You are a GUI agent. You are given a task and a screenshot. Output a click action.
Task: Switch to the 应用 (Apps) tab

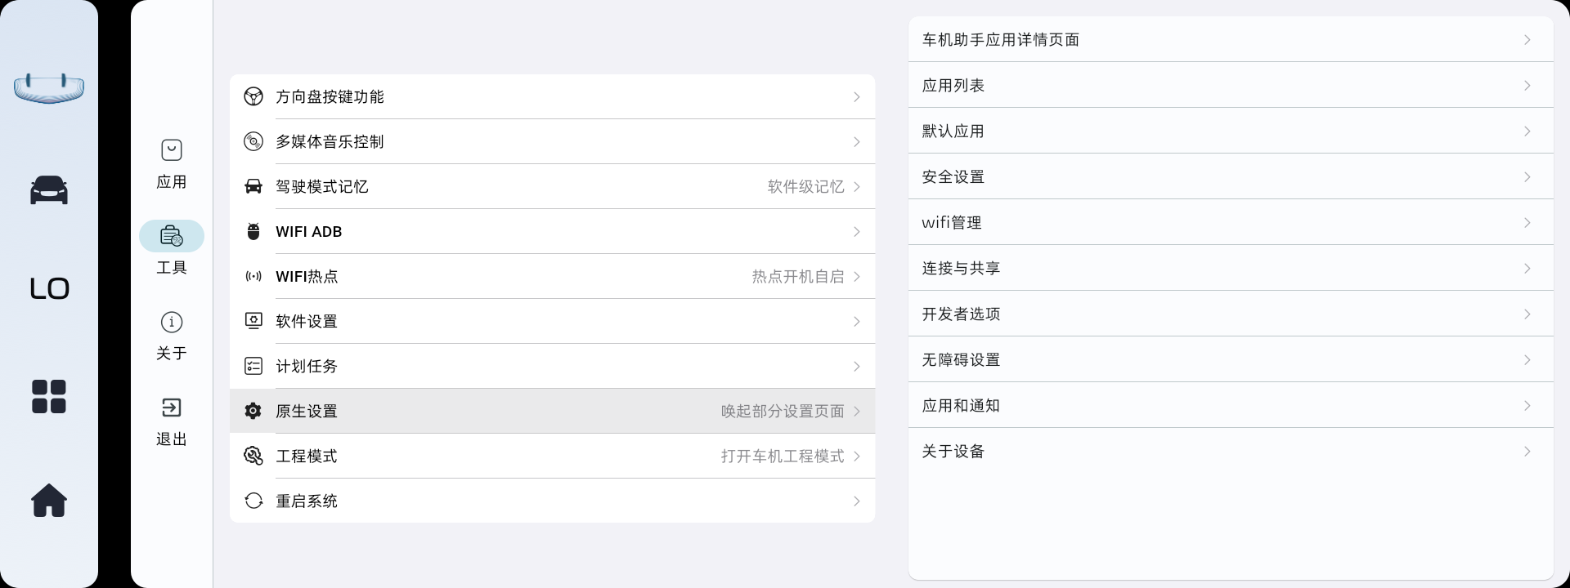[x=172, y=163]
